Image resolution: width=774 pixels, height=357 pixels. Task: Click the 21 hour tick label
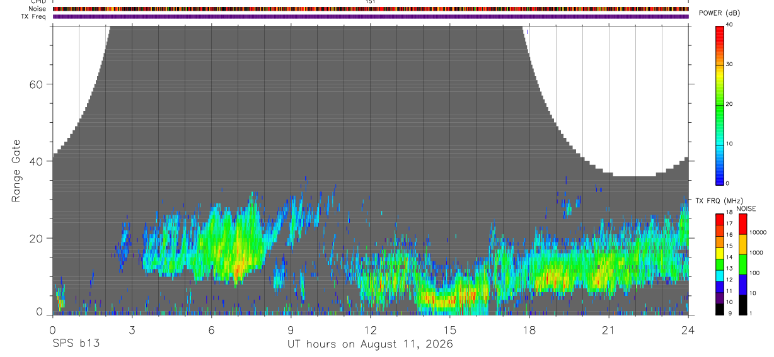pos(608,330)
